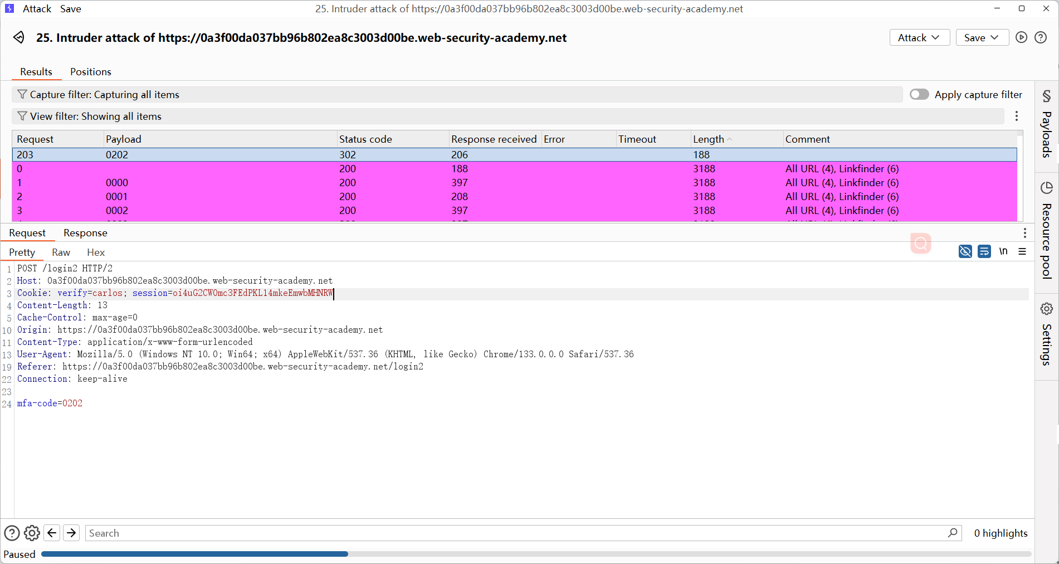1059x564 pixels.
Task: Expand the Attack dropdown button
Action: [x=919, y=37]
